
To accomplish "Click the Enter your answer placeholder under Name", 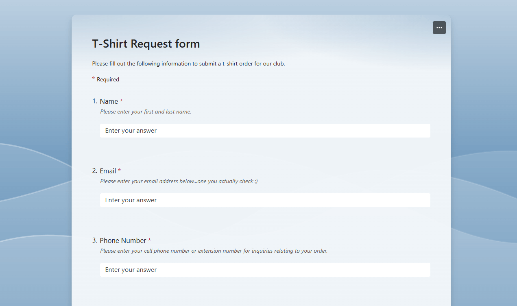I will [130, 131].
